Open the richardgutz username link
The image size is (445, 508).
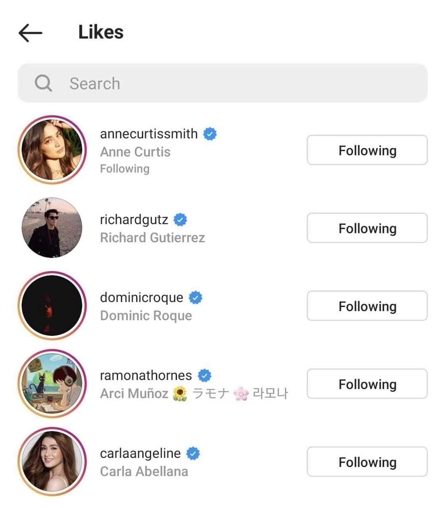[134, 219]
